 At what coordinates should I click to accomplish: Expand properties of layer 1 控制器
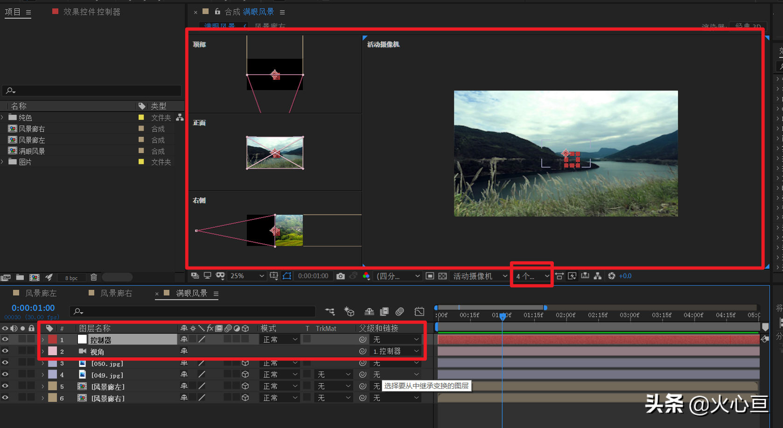click(x=42, y=340)
